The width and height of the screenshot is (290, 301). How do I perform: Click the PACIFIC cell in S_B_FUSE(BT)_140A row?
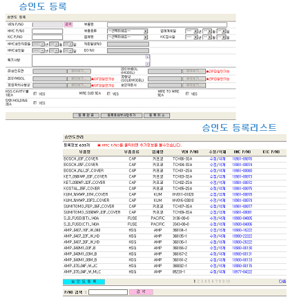pyautogui.click(x=157, y=218)
